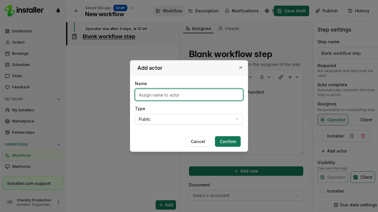Publish the workflow
The width and height of the screenshot is (378, 212).
(x=327, y=11)
